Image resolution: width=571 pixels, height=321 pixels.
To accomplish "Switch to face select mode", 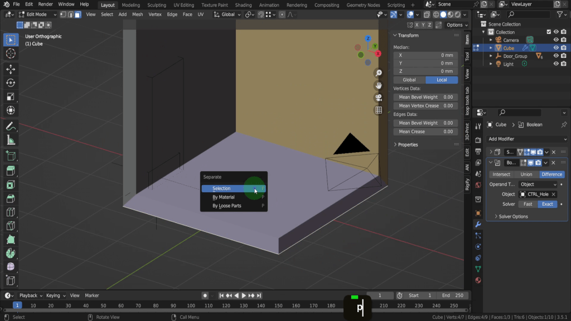I will point(78,14).
